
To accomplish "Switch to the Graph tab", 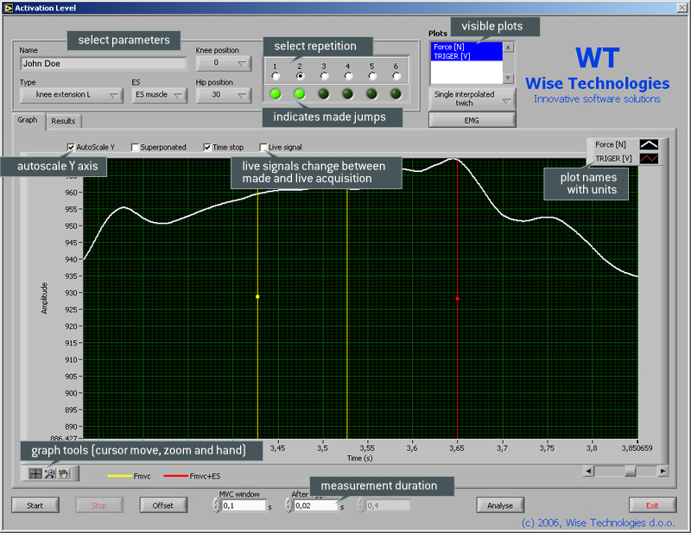I will pos(28,120).
